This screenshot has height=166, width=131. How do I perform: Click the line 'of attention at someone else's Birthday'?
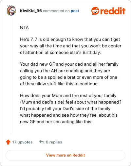pos(60,52)
